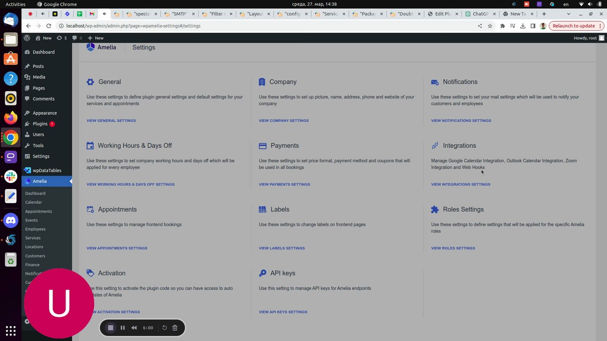Click the Integrations link icon
Screen dimensions: 607x341
(435, 146)
